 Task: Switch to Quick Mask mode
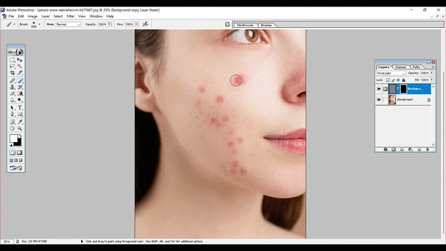[x=20, y=153]
